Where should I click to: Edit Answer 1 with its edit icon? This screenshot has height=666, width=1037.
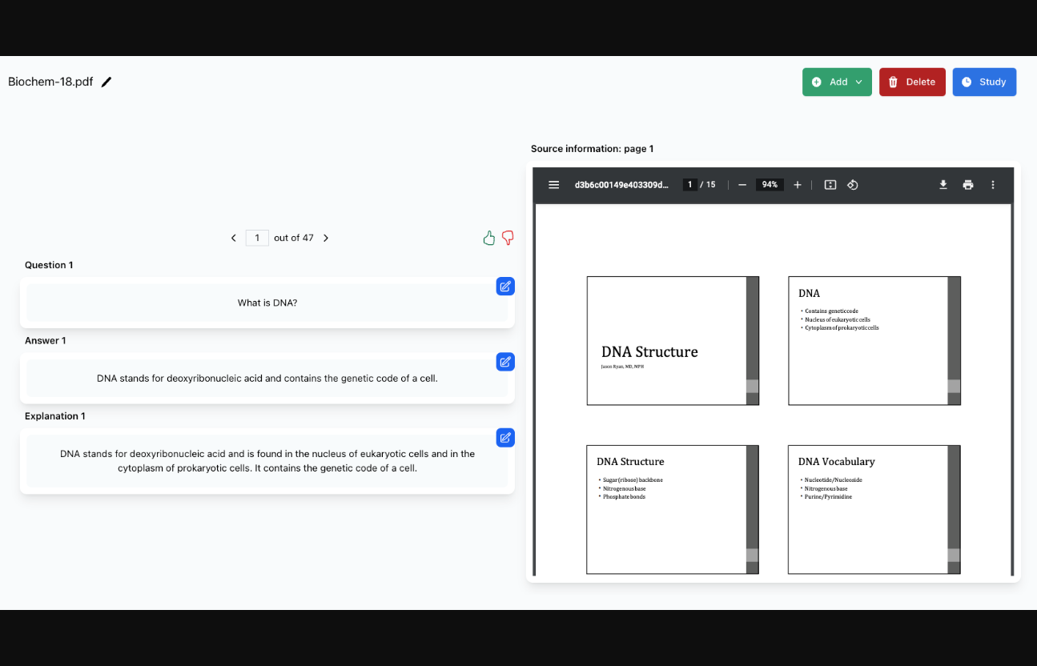[505, 362]
